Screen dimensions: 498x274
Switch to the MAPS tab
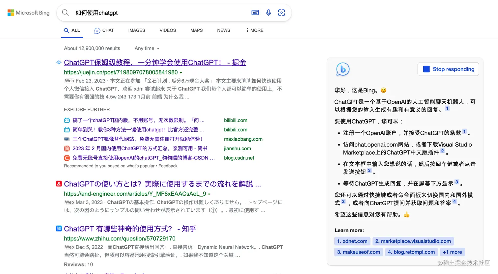(x=197, y=30)
